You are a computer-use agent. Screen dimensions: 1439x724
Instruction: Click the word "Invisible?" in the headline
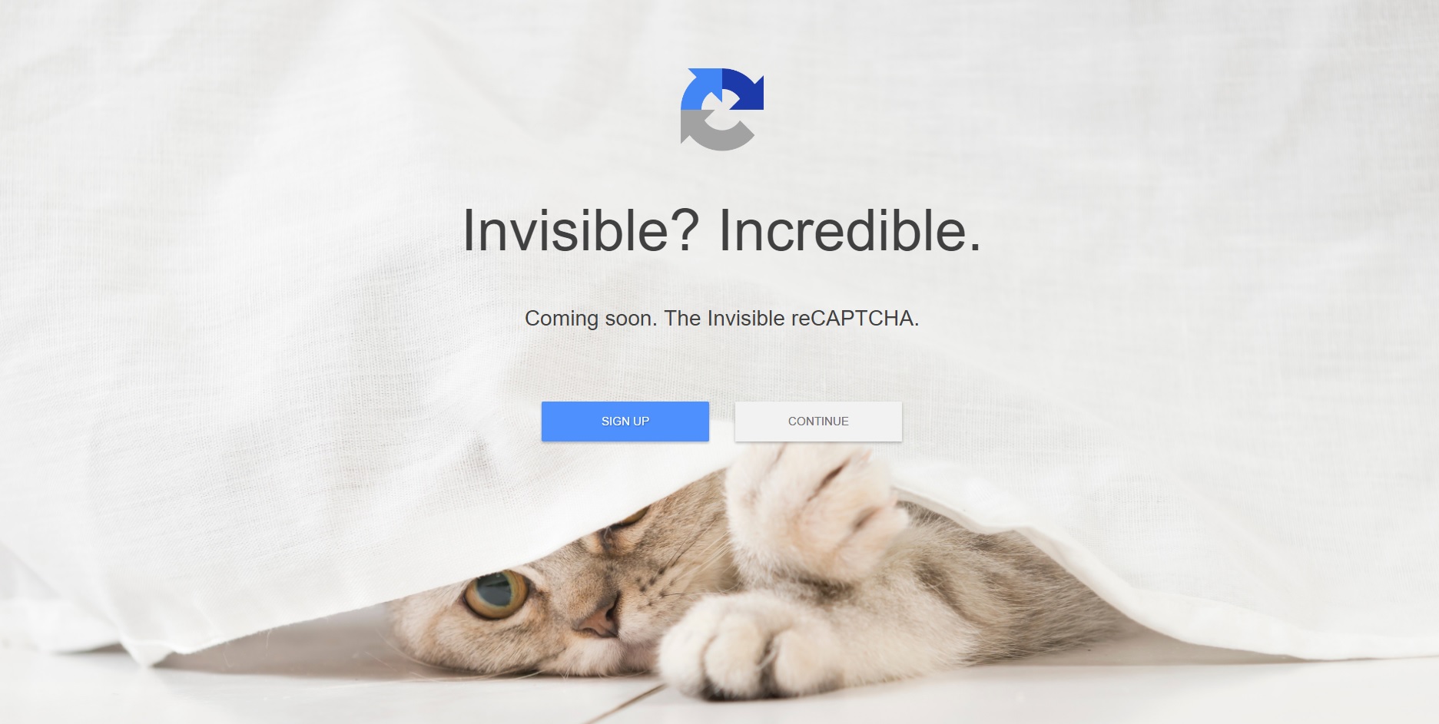click(x=581, y=230)
